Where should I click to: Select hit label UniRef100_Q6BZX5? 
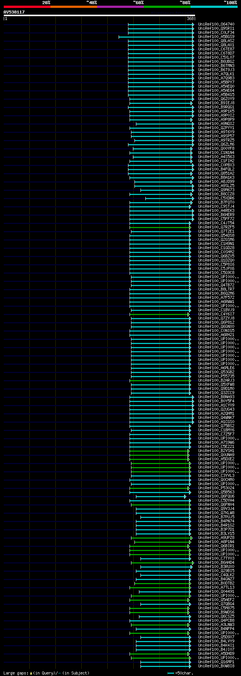(x=216, y=256)
